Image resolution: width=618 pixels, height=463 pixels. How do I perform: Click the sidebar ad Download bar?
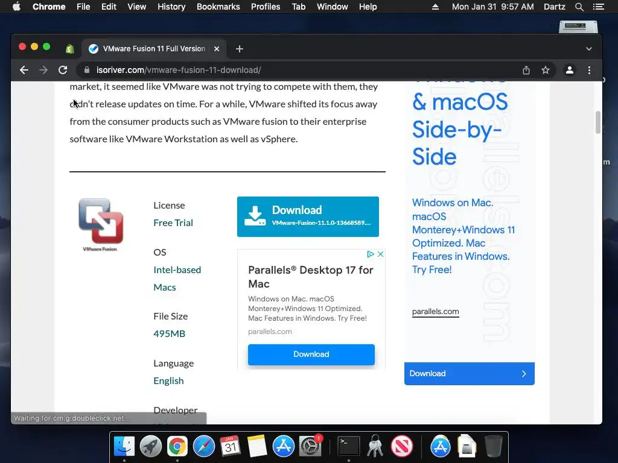pos(469,374)
